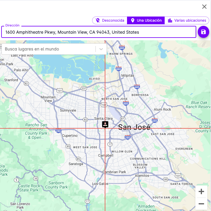Switch to Varias ubicaciones mode
Screen dimensions: 211x211
(187, 20)
